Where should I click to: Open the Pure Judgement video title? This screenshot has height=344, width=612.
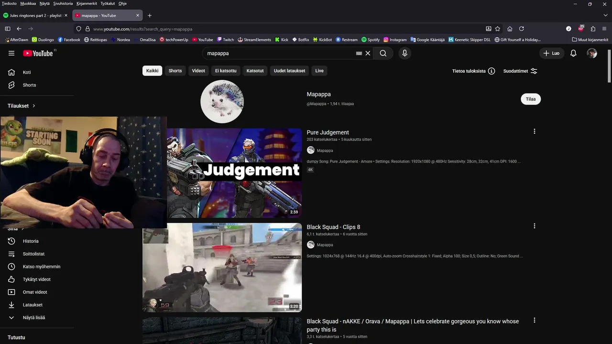pyautogui.click(x=328, y=132)
